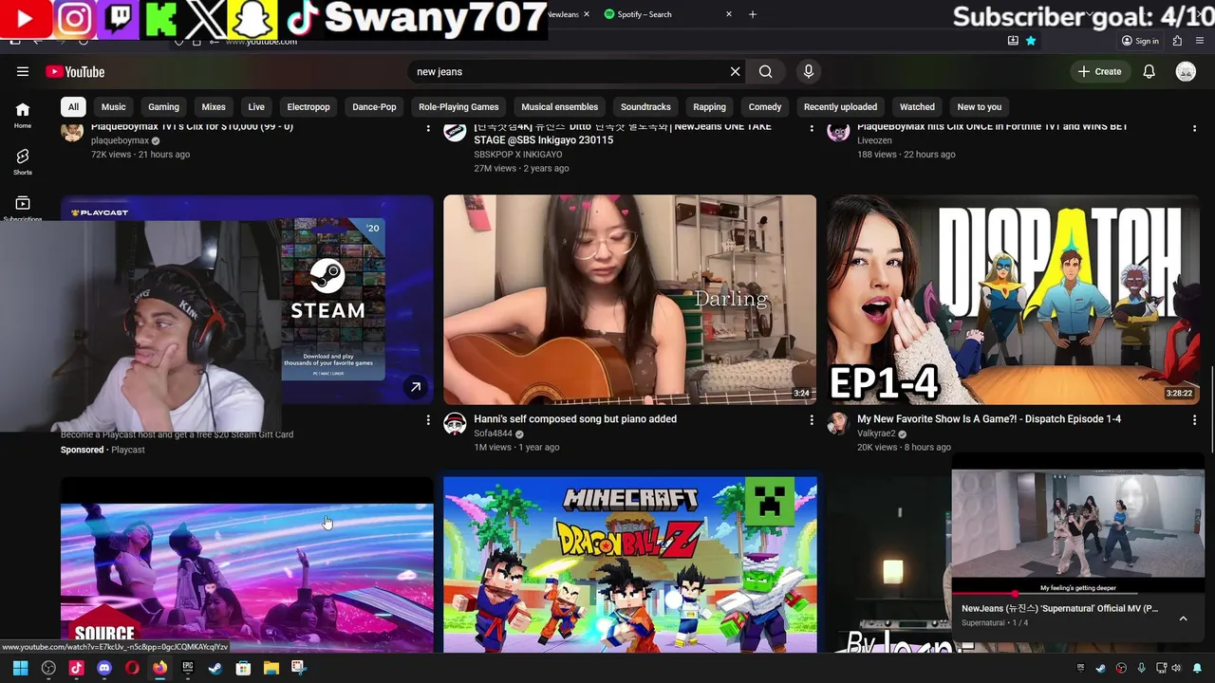Open more options for Dispatch Episode video
1215x683 pixels.
point(1194,419)
